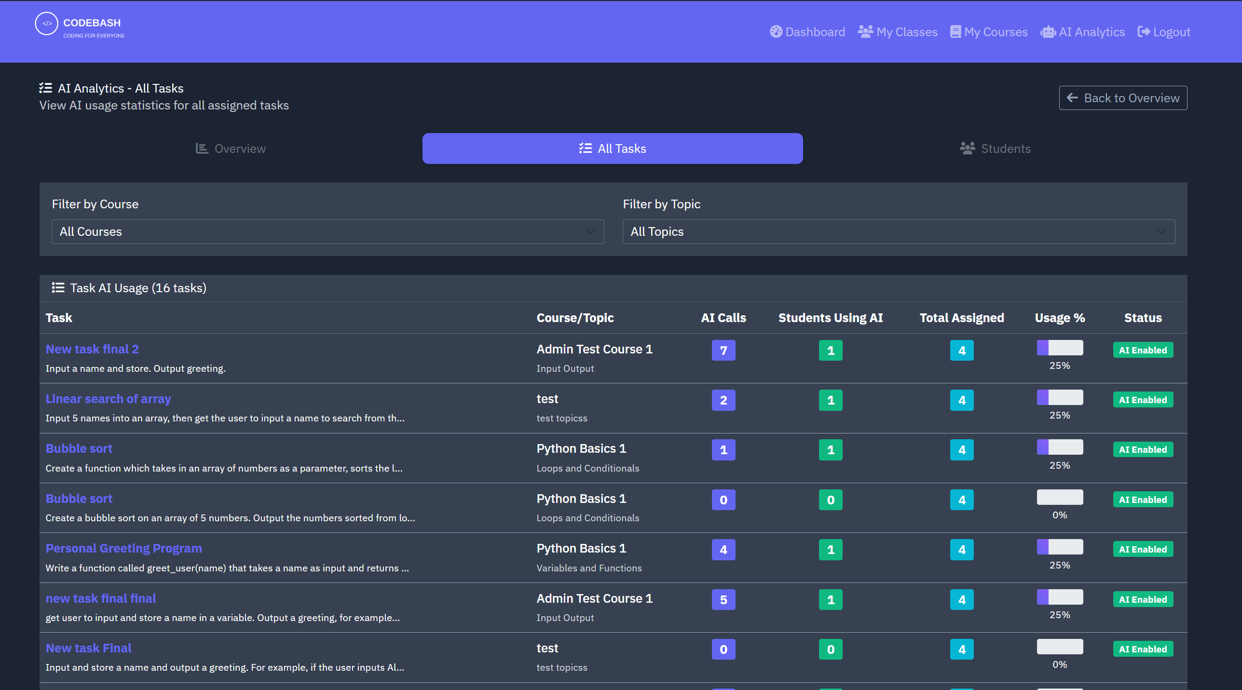Click the back arrow icon in Back to Overview

pyautogui.click(x=1072, y=98)
